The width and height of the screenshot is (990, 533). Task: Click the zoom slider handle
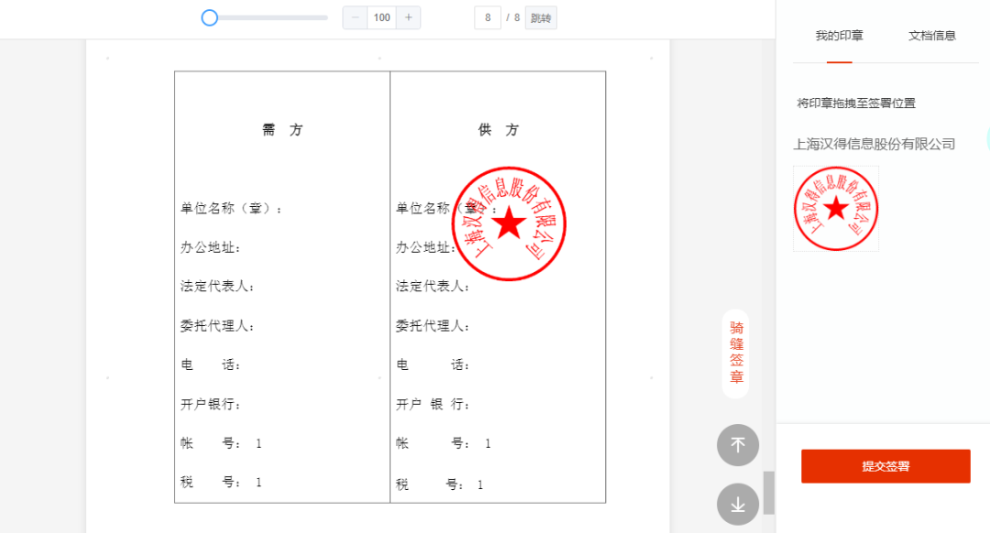tap(210, 17)
